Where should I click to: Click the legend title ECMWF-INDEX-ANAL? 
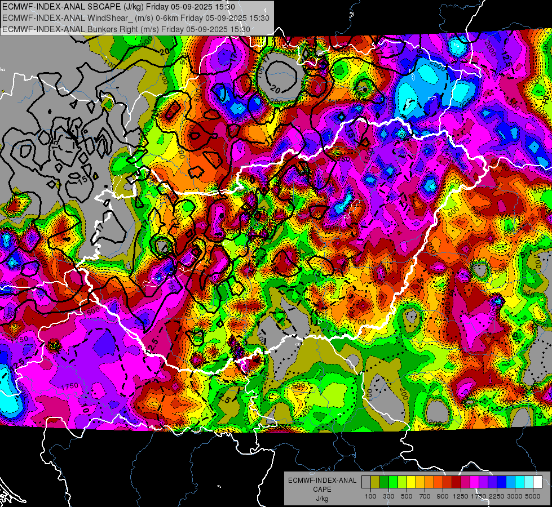(x=323, y=481)
